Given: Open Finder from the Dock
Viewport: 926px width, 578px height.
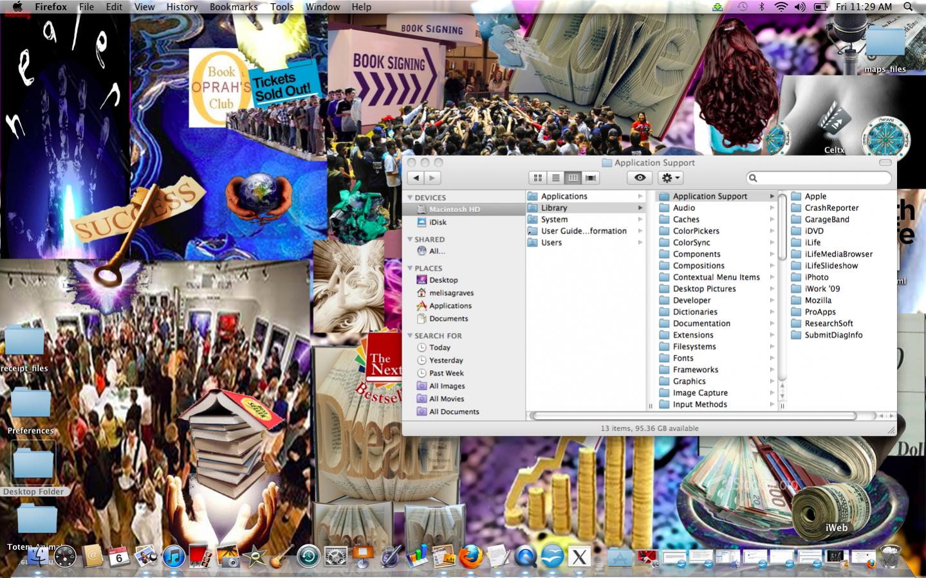Looking at the screenshot, I should 37,557.
